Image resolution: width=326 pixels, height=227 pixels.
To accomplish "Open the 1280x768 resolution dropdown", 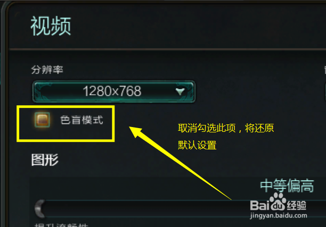I will pyautogui.click(x=113, y=91).
